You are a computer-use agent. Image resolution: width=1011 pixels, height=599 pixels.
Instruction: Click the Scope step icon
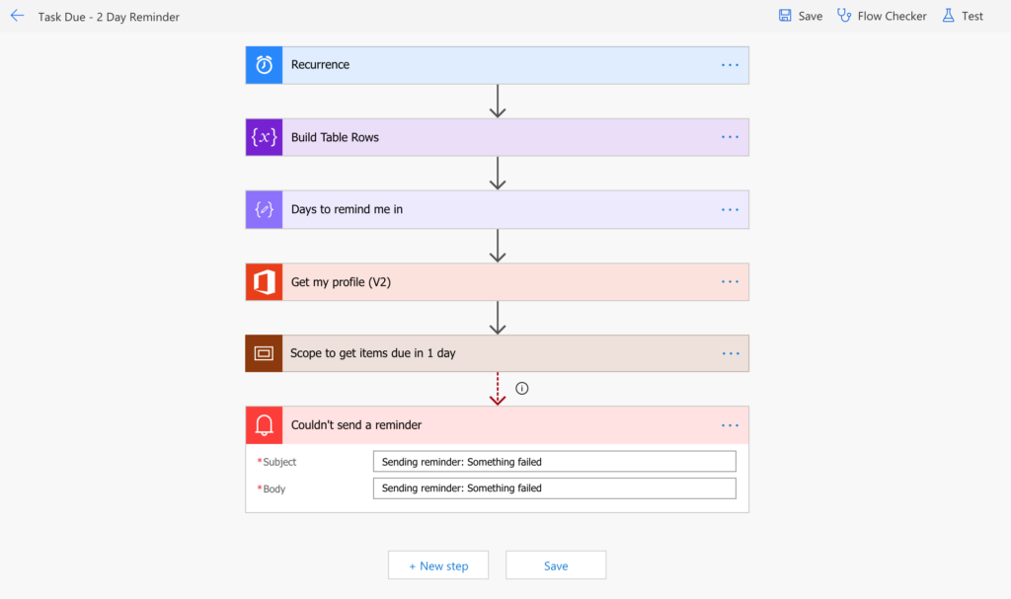point(264,353)
